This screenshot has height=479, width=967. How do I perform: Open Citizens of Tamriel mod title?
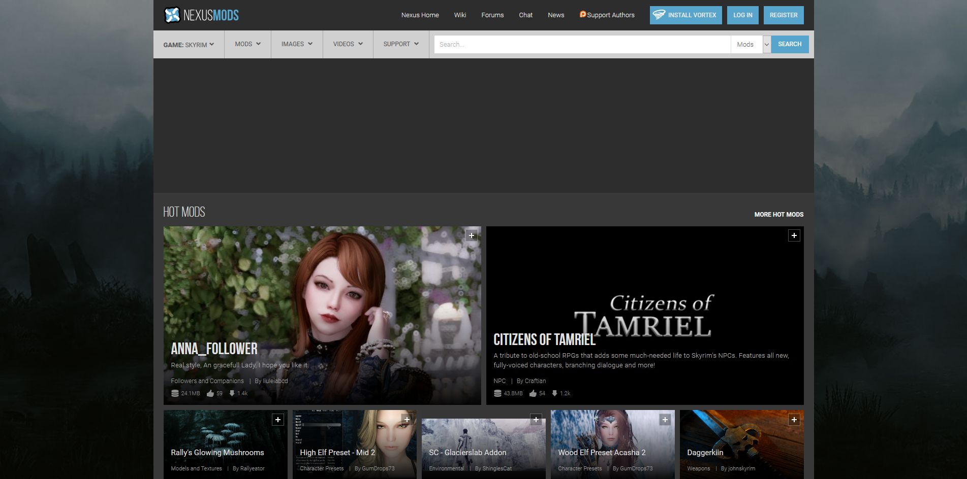click(x=544, y=339)
